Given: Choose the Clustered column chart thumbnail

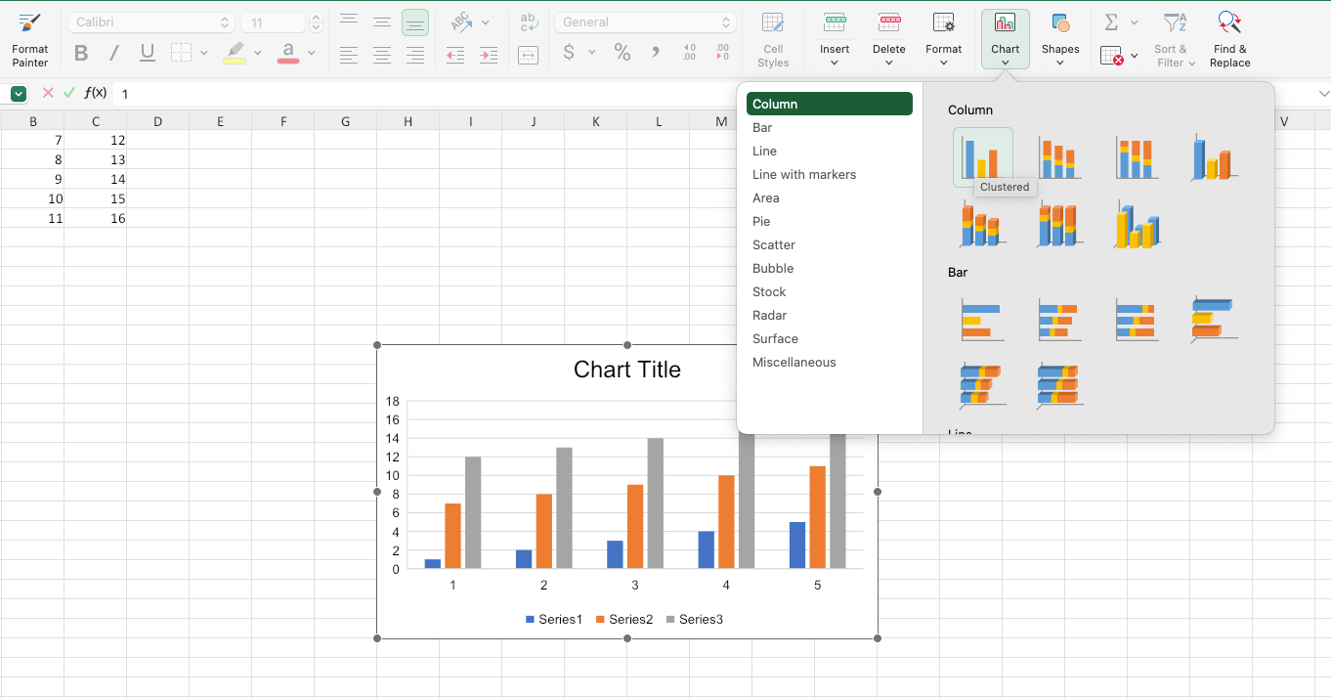Looking at the screenshot, I should click(x=983, y=157).
